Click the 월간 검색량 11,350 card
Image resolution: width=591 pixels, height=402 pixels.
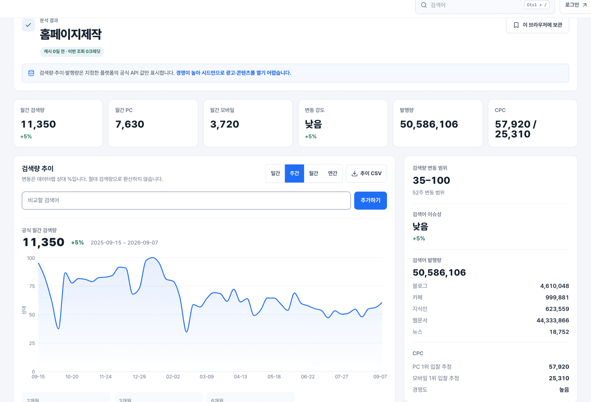point(58,123)
